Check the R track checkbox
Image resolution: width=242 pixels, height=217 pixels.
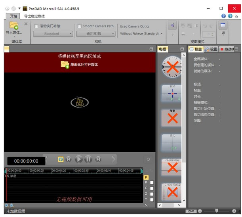coord(152,182)
